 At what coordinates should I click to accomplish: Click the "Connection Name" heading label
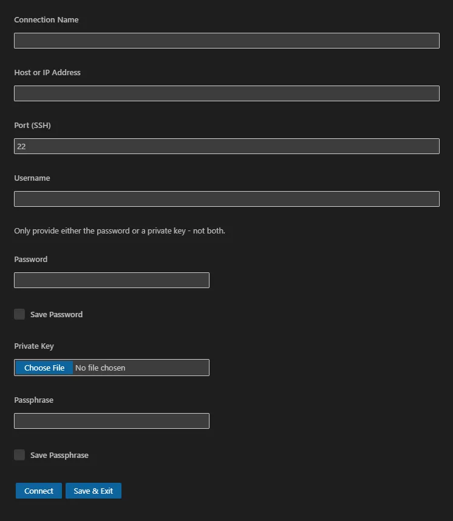pyautogui.click(x=46, y=20)
